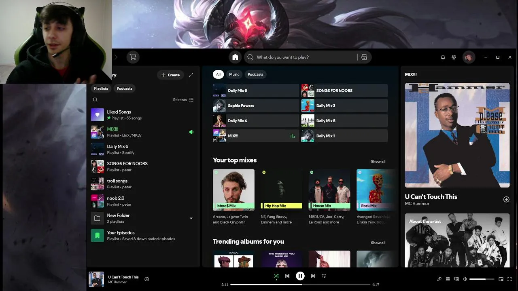Expand Your Library to full view
Image resolution: width=518 pixels, height=291 pixels.
tap(191, 75)
